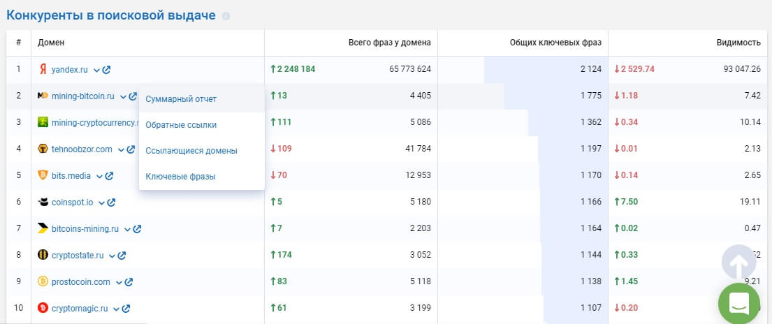
Task: Click external link icon next to tehnoobzor.com
Action: coord(131,149)
